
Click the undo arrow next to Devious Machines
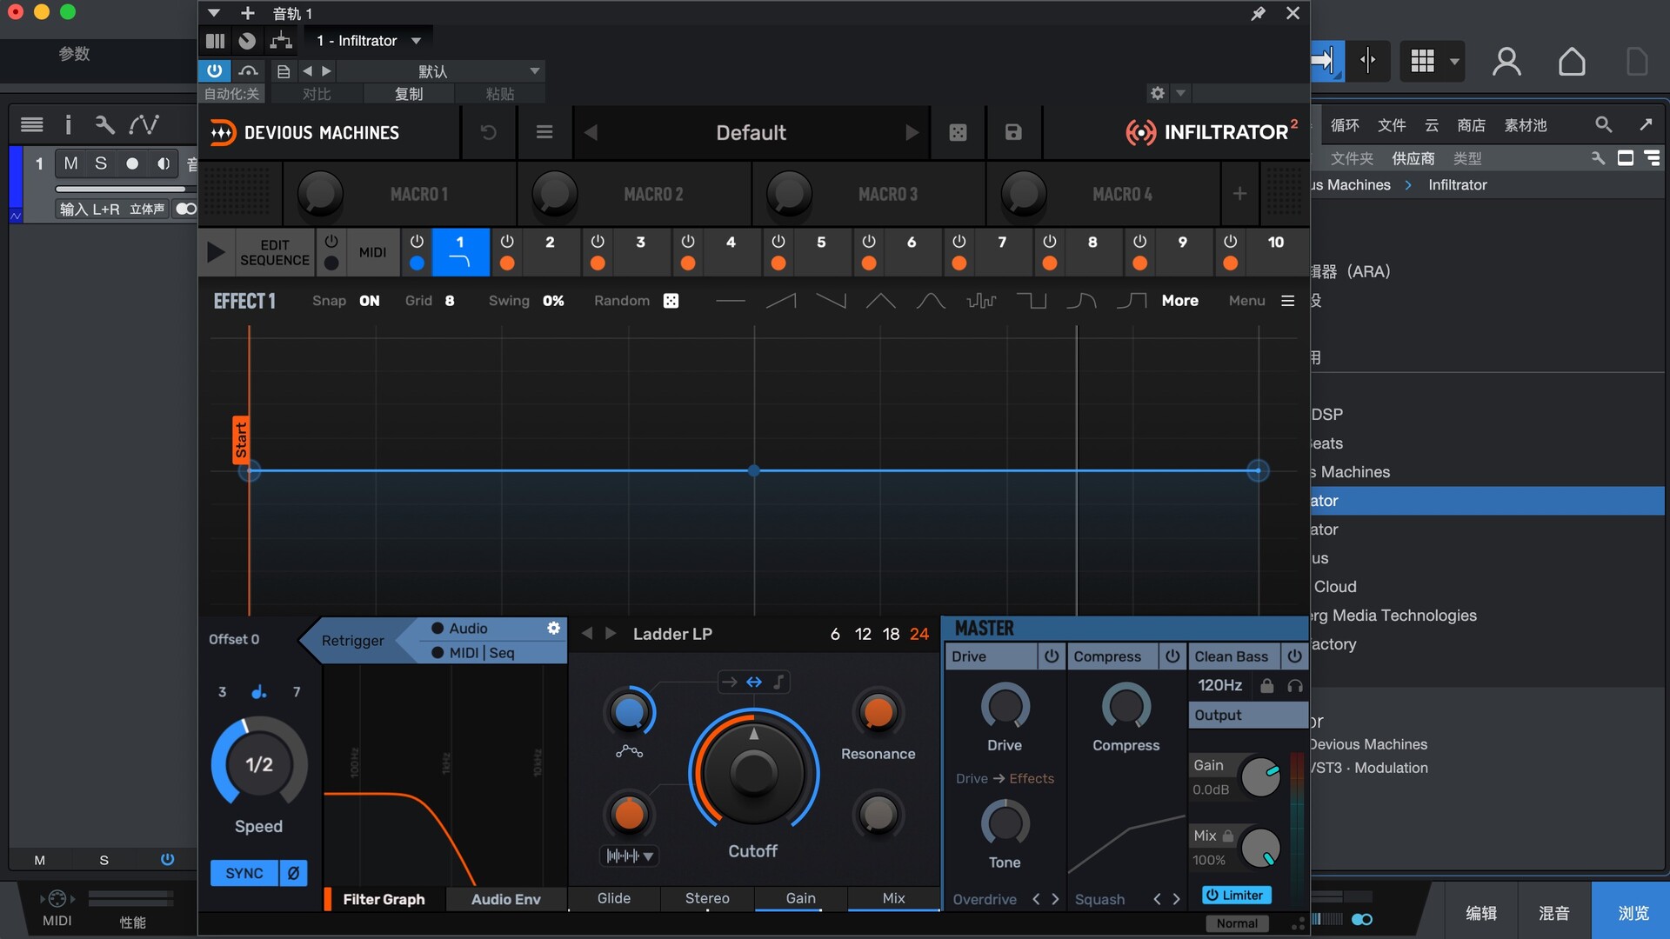click(x=489, y=132)
